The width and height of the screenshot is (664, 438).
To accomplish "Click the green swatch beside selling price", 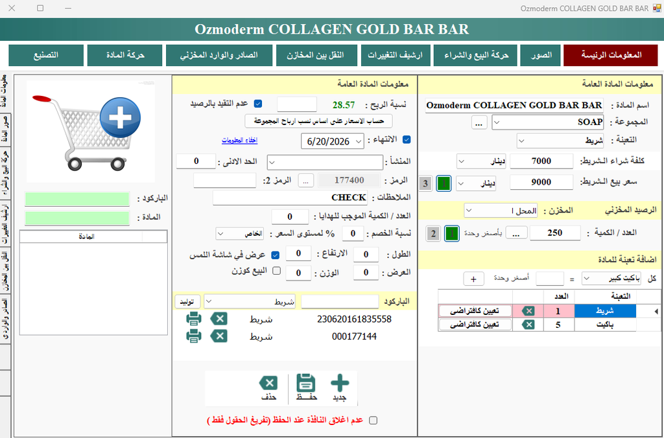I will 444,183.
